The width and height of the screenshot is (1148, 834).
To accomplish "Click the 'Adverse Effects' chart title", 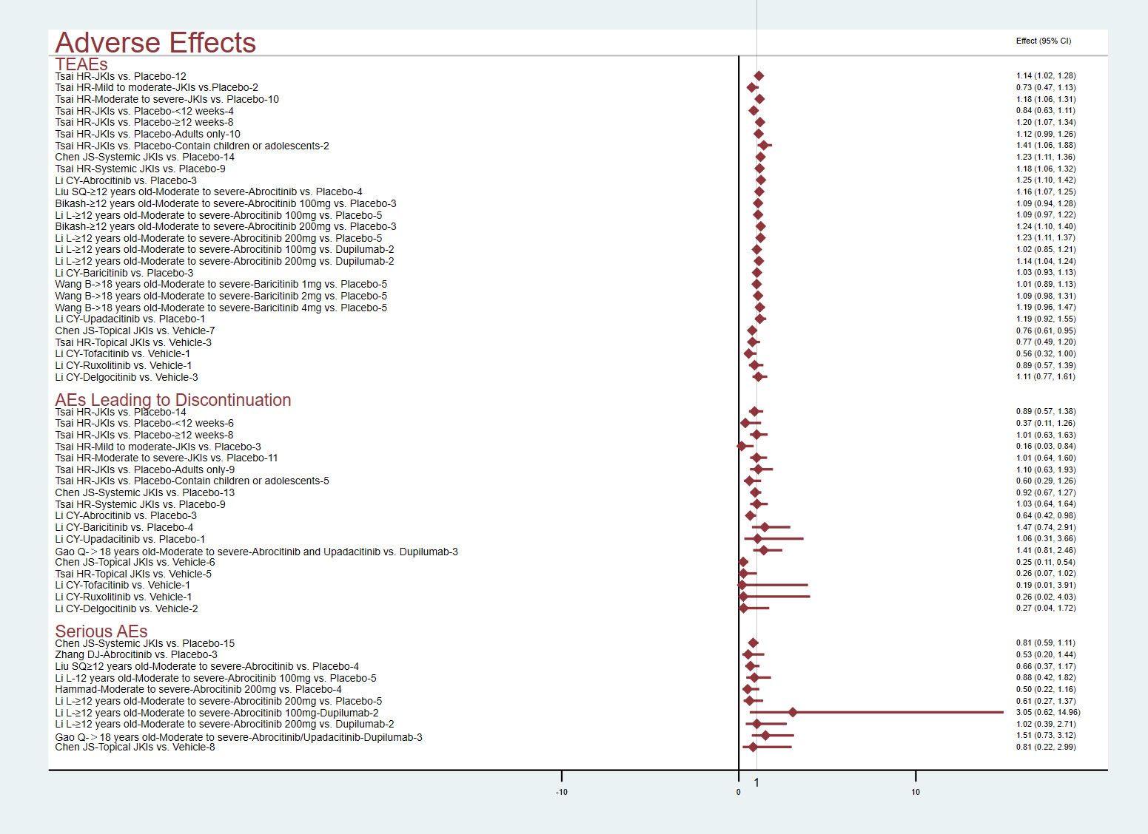I will 155,43.
